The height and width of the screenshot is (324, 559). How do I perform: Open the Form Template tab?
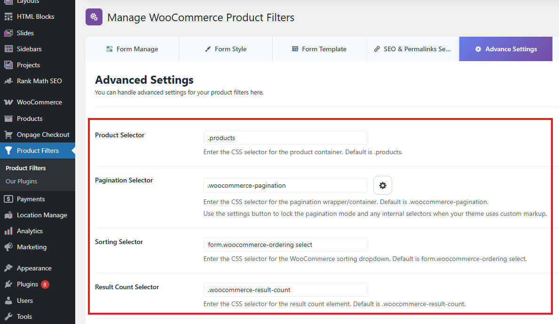pos(319,49)
